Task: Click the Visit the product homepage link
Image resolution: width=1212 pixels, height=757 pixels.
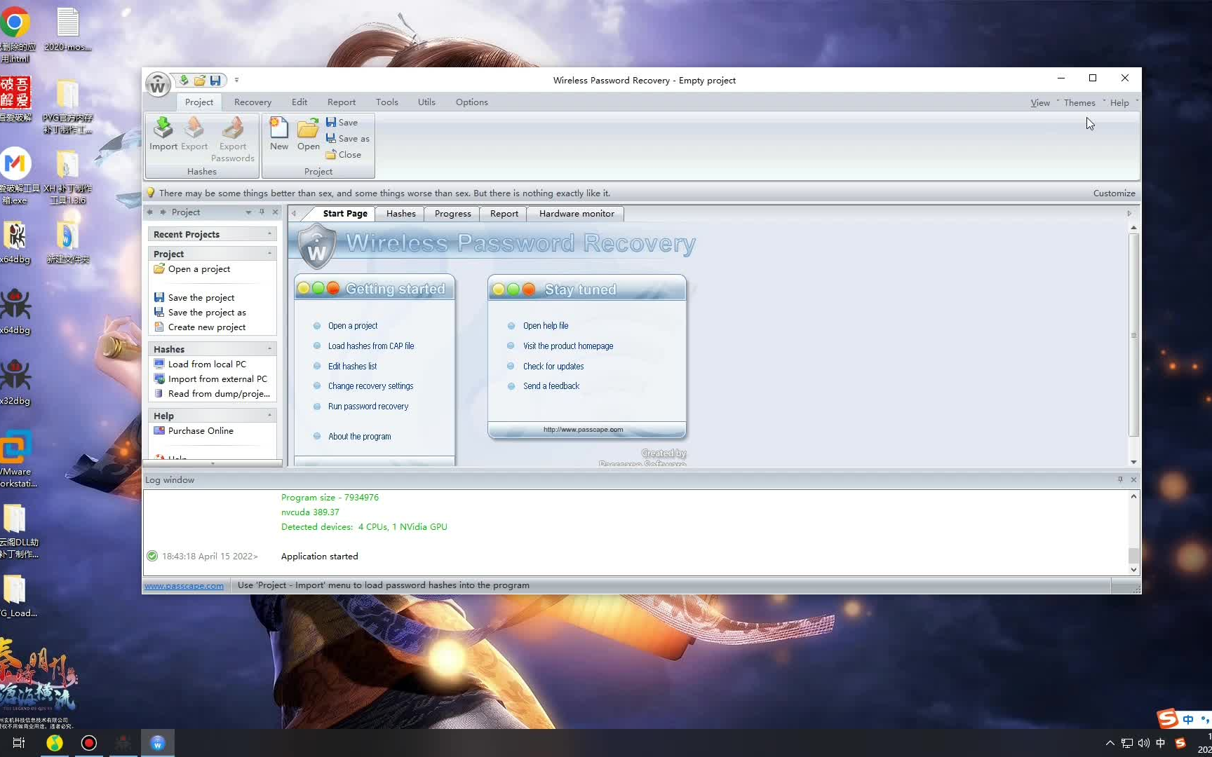Action: click(567, 346)
